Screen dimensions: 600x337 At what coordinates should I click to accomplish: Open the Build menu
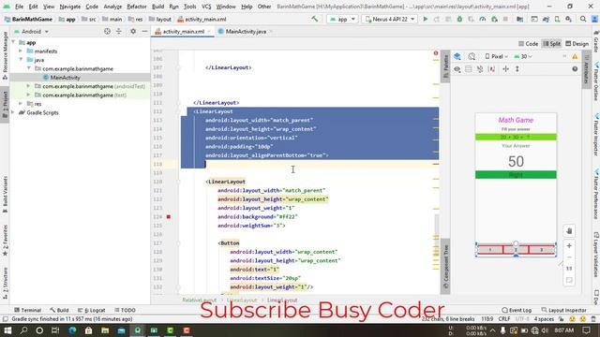[x=157, y=7]
